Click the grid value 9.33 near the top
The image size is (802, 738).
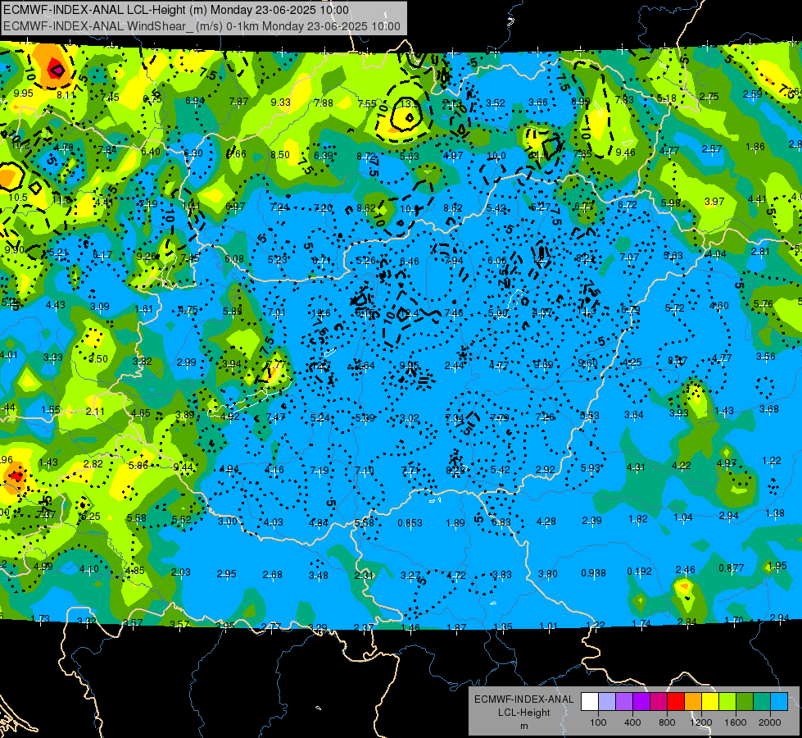click(280, 102)
